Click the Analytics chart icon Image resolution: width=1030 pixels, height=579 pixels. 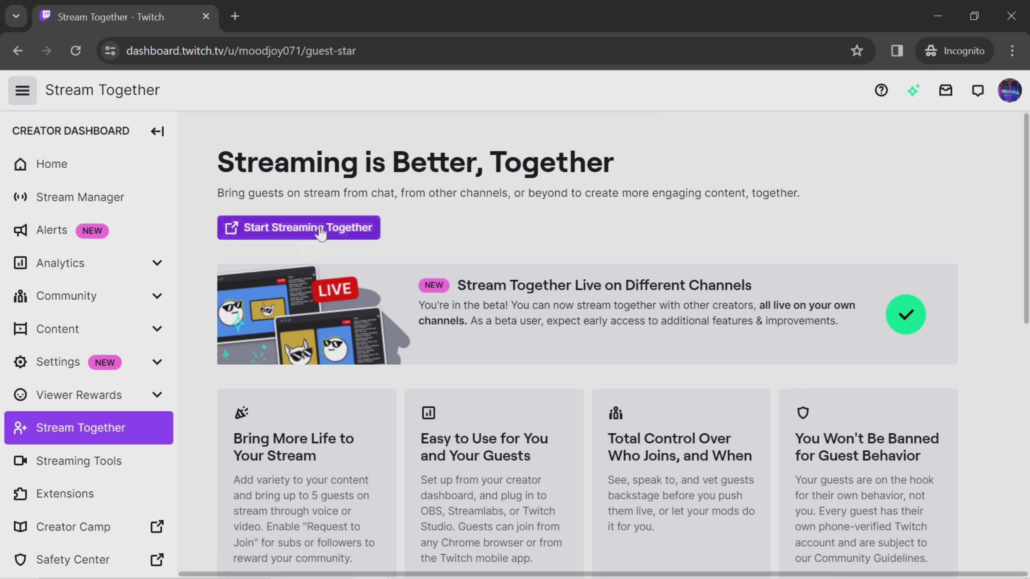tap(20, 263)
